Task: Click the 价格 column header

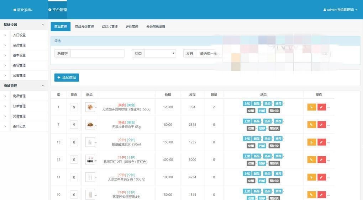Action: [168, 94]
